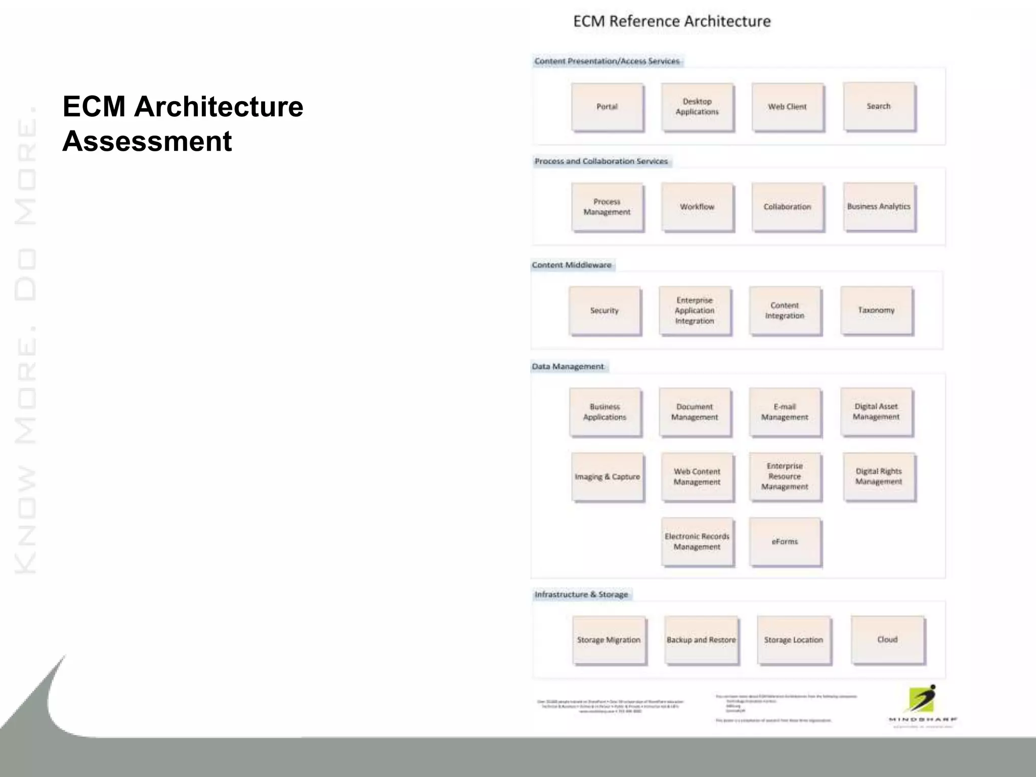Click the Imaging & Capture box
1036x777 pixels.
pos(607,477)
